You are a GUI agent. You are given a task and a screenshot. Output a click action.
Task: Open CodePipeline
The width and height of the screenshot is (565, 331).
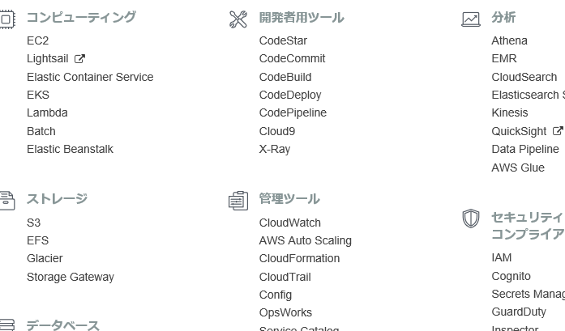click(293, 113)
